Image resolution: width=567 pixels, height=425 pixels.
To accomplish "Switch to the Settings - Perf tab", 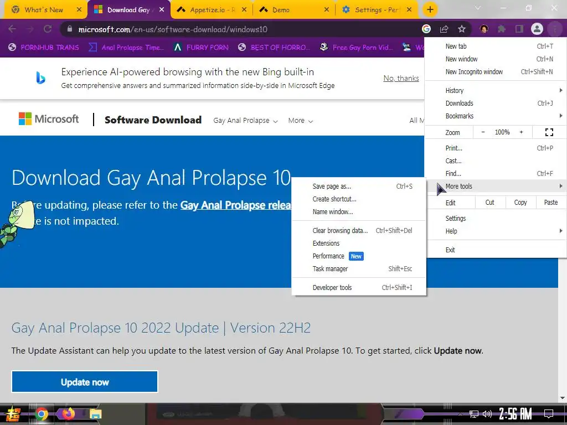I will [377, 10].
